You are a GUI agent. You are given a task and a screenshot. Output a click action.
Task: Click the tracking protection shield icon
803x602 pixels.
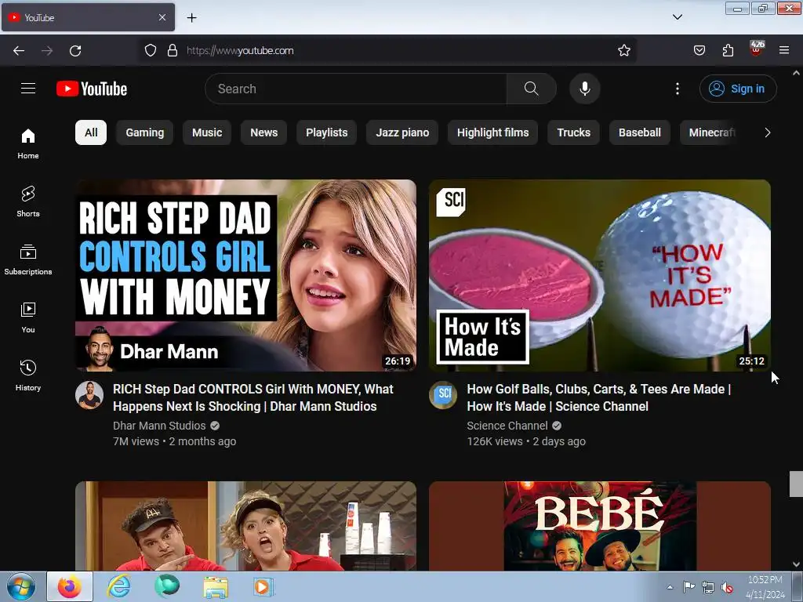point(150,51)
